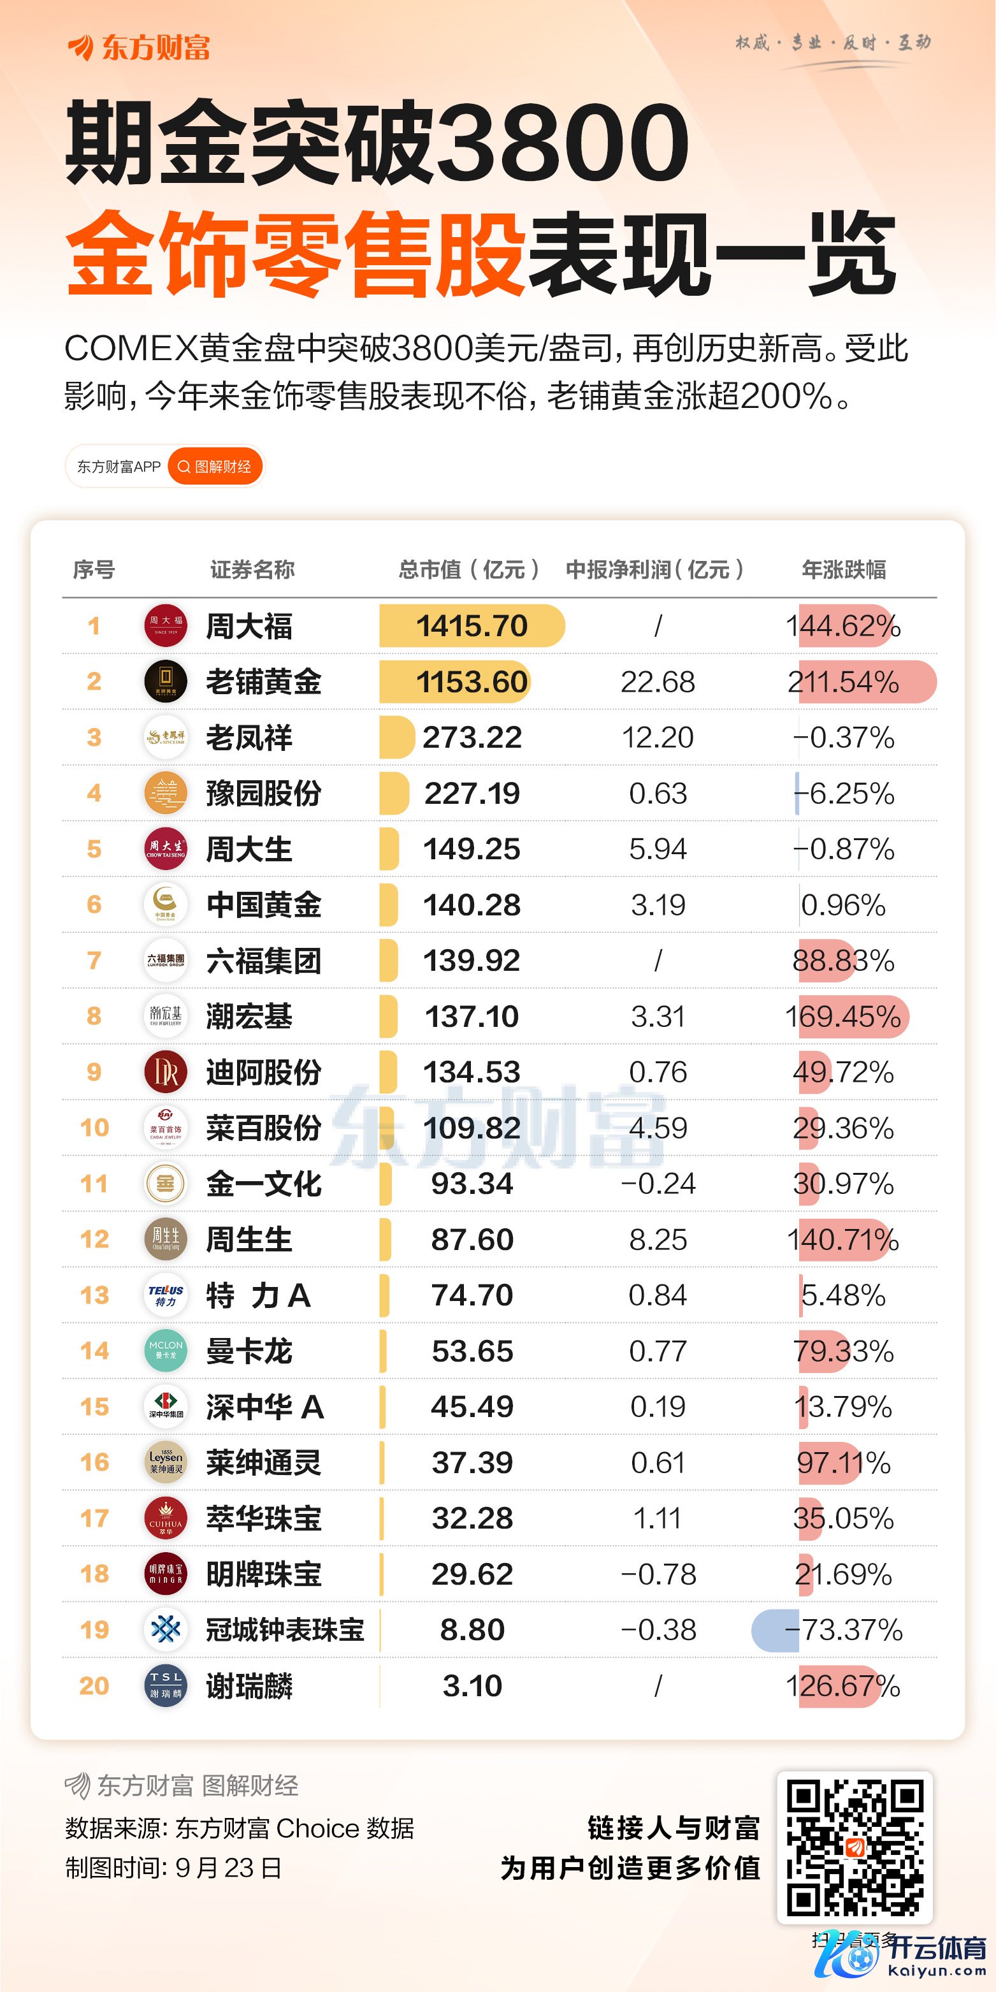Screen dimensions: 996x1992
Task: Click the 特力A TELLUS logo
Action: click(x=166, y=1295)
